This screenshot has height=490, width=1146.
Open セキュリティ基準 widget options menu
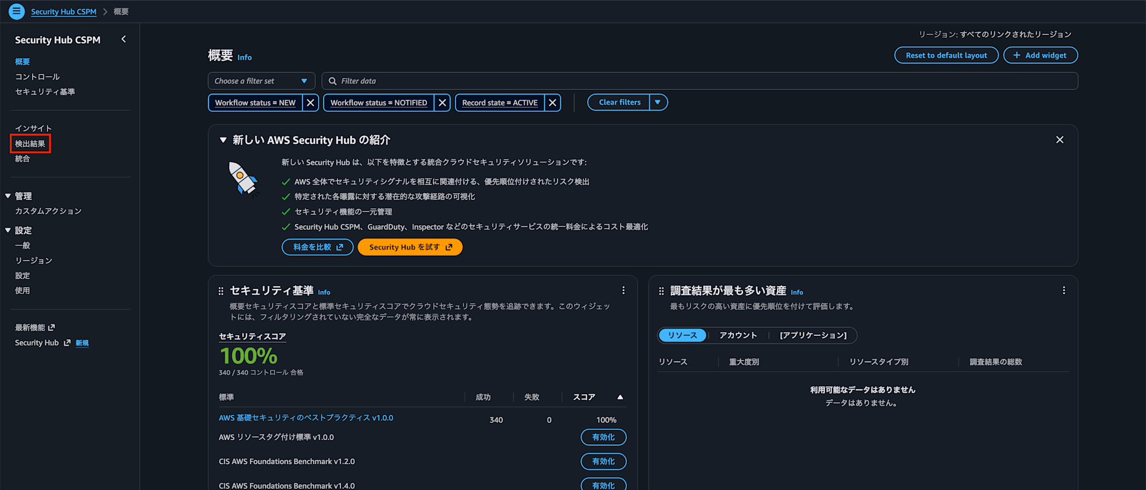(x=623, y=291)
